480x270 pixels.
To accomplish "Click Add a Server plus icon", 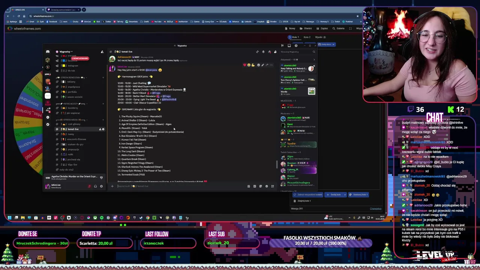I will coord(48,117).
